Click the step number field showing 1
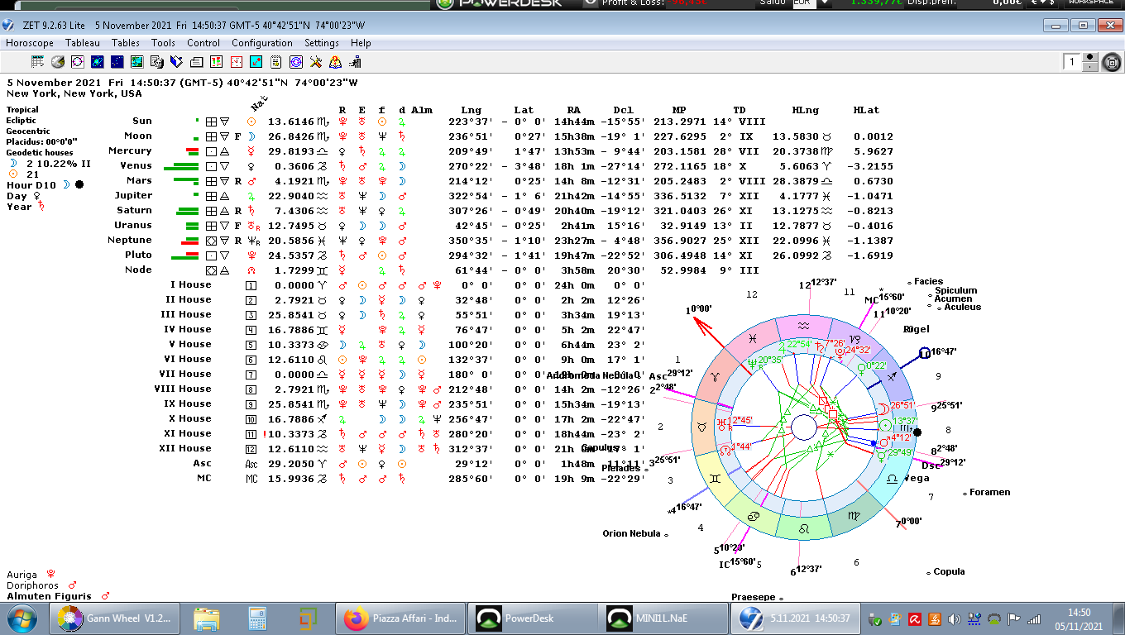Viewport: 1125px width, 635px height. coord(1072,62)
